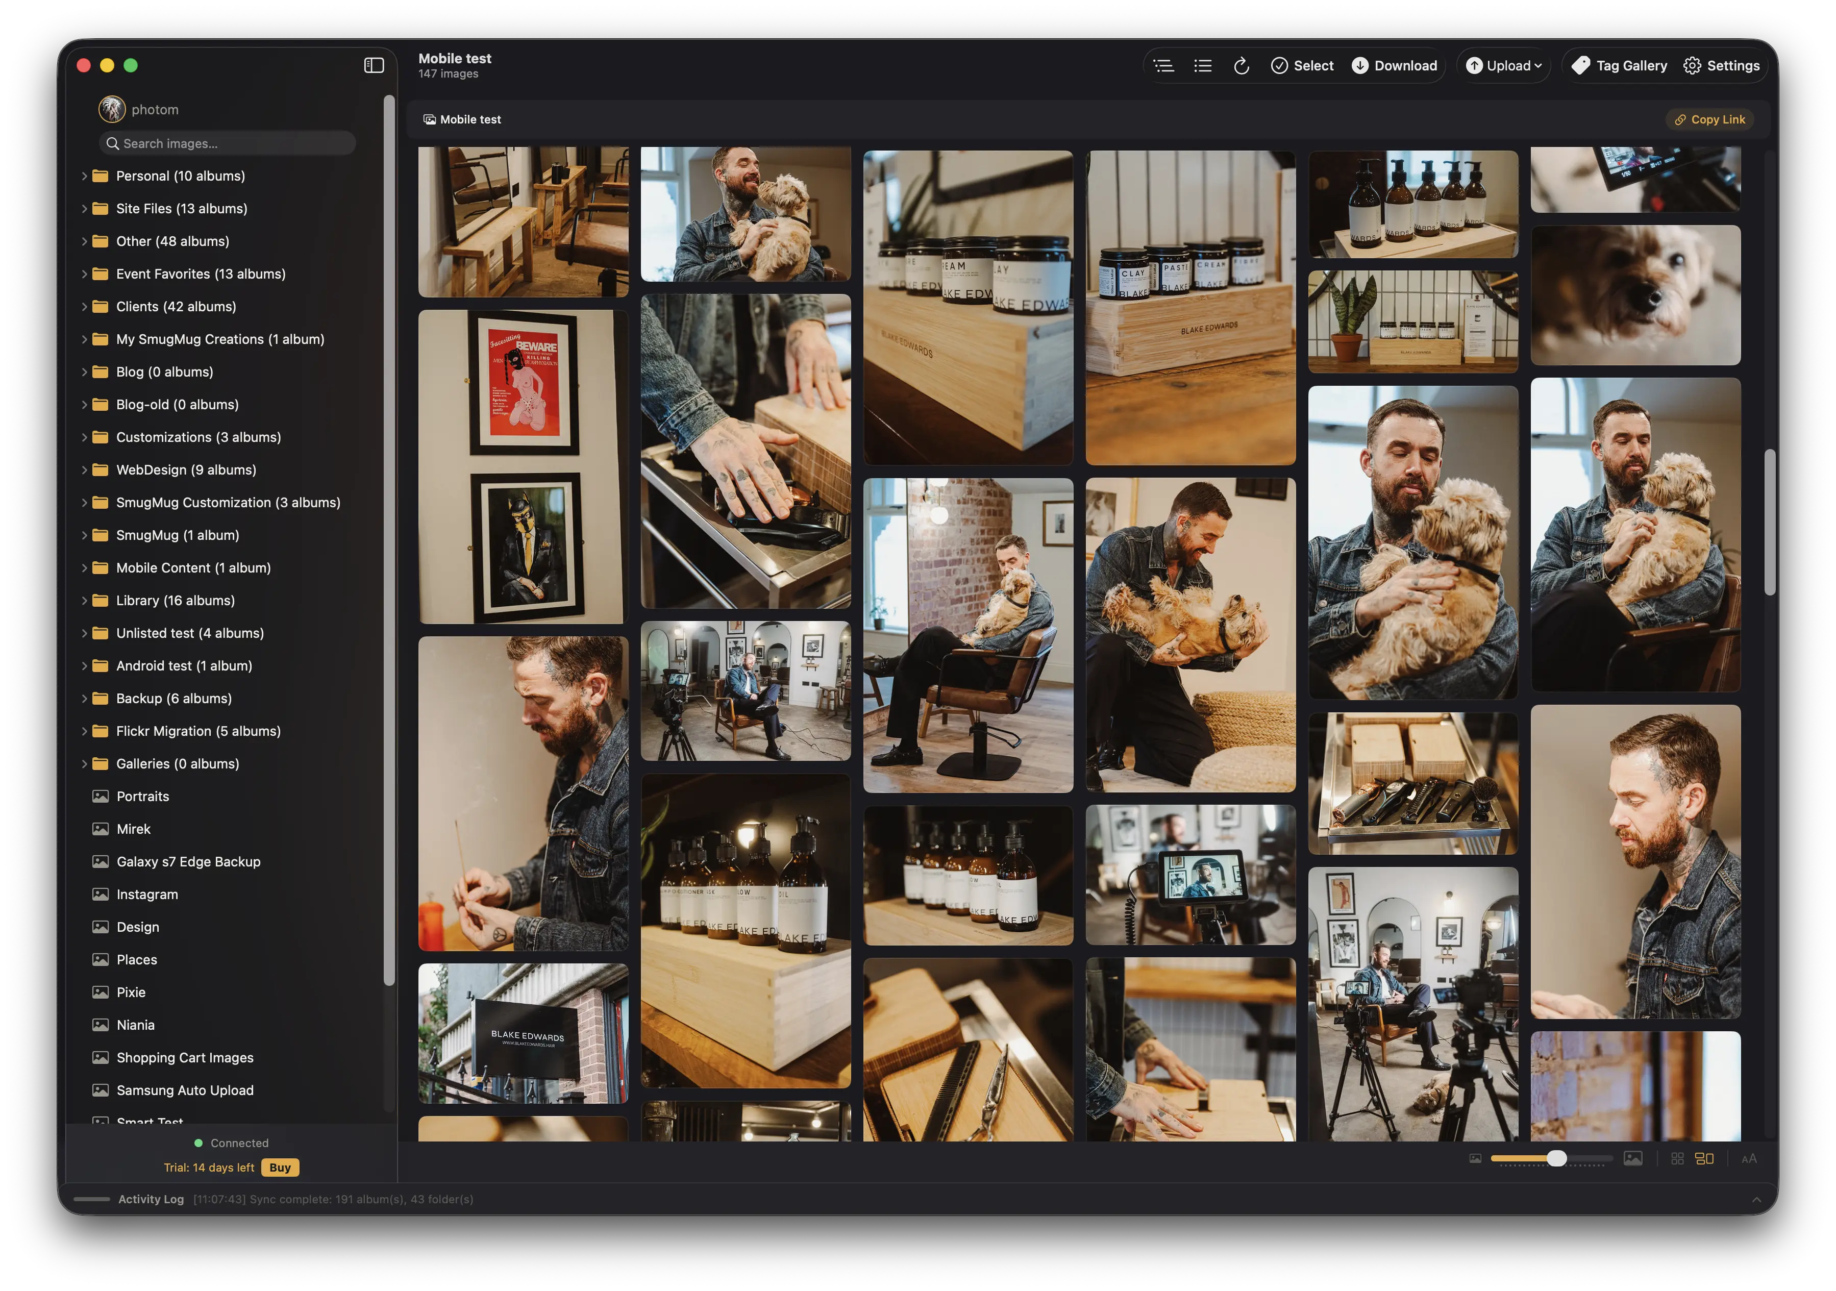Expand the Clients folder
This screenshot has height=1291, width=1836.
(x=86, y=306)
